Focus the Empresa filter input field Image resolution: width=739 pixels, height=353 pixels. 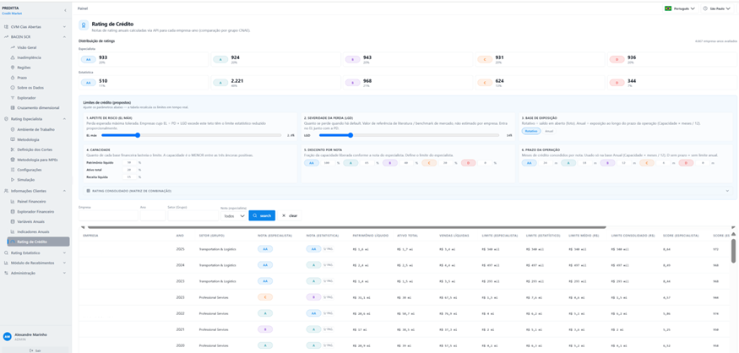[108, 215]
